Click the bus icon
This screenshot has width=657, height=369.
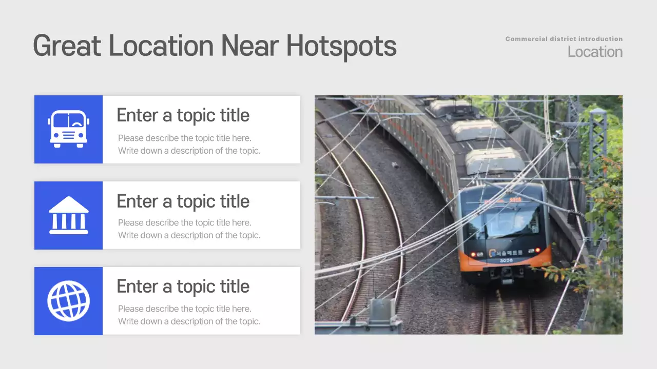(x=68, y=129)
